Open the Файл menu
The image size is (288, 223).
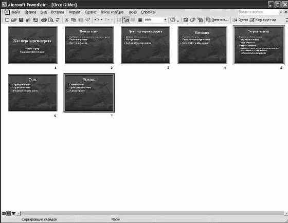(15, 12)
